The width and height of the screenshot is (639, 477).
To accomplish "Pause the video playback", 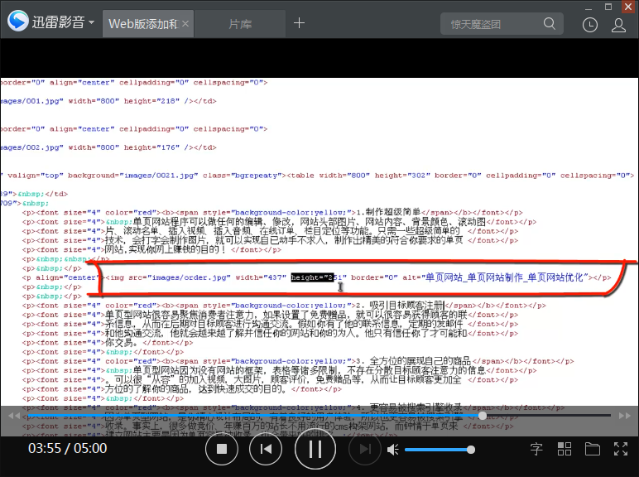I will (x=315, y=449).
